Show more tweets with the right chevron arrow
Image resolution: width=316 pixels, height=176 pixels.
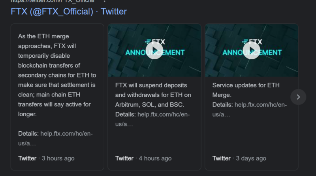298,97
